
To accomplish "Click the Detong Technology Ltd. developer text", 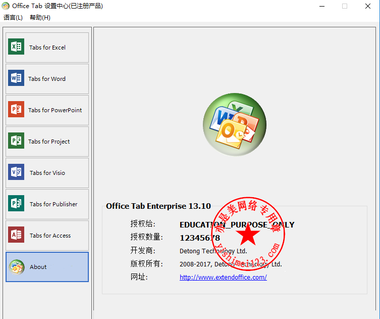I will [213, 251].
